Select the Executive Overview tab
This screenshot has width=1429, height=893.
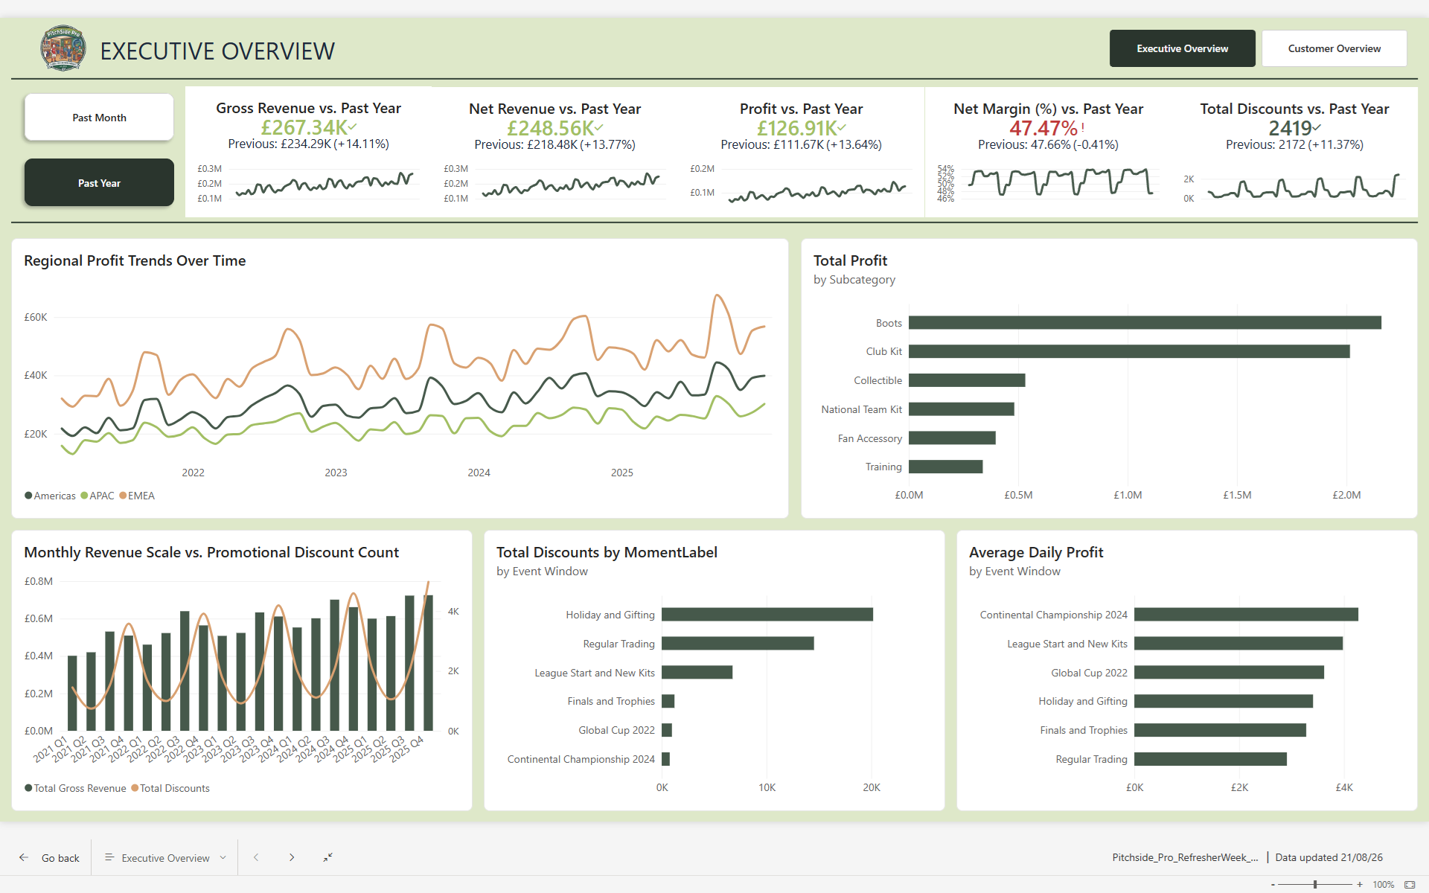(x=1182, y=48)
